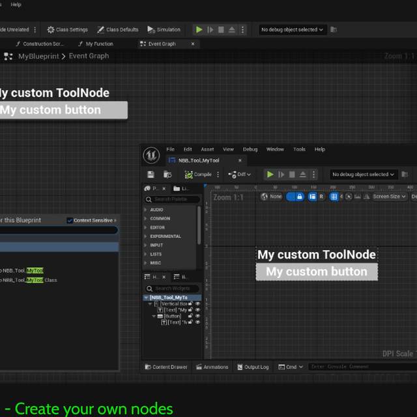Open the Screen Size dropdown
The width and height of the screenshot is (417, 417).
390,197
